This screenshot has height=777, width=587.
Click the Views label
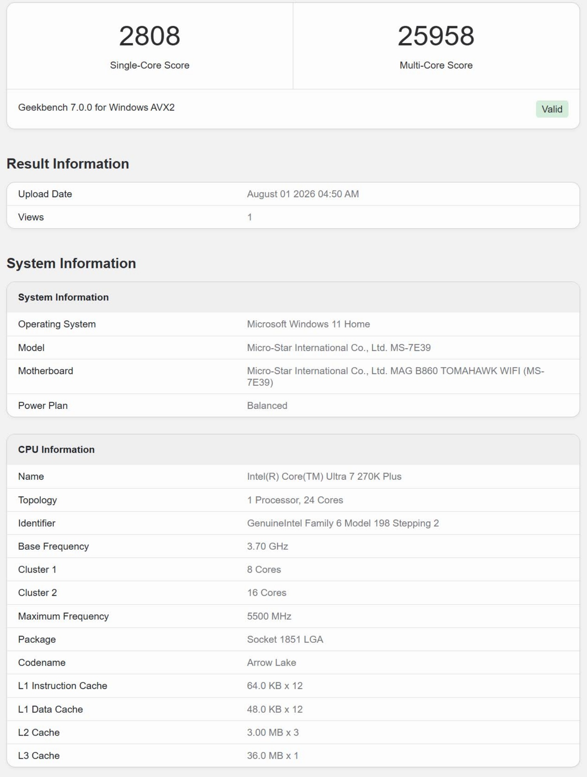(31, 217)
